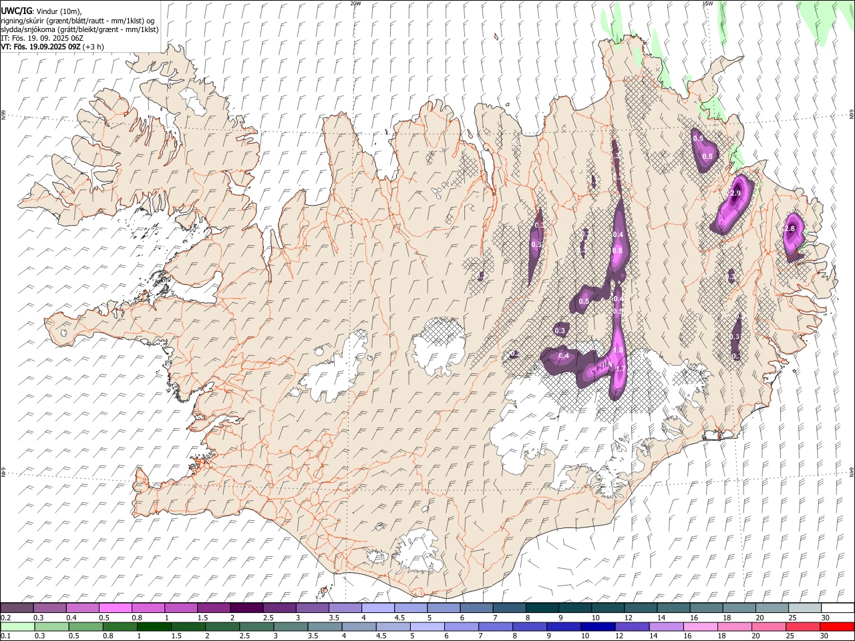Click the 2.8 precipitation value near east coast
Viewport: 855px width, 641px height.
(790, 228)
